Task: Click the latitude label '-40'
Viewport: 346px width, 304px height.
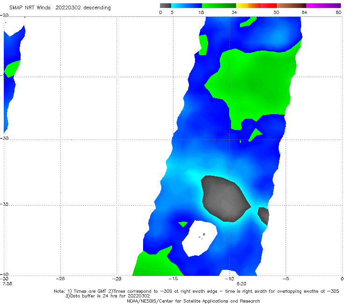Action: point(4,274)
